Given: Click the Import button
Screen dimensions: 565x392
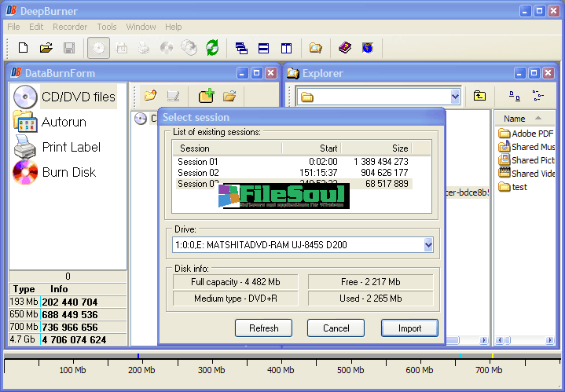Looking at the screenshot, I should pos(409,328).
